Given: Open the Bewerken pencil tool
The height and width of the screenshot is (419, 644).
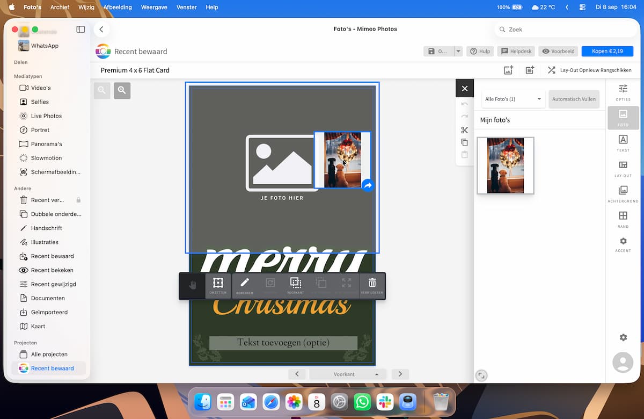Looking at the screenshot, I should point(244,286).
